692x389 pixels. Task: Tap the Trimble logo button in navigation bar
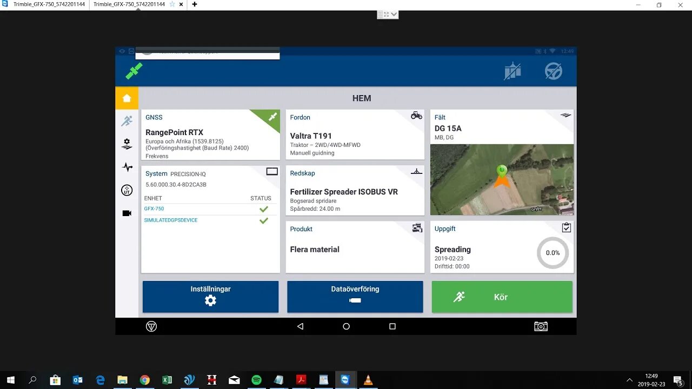tap(151, 326)
